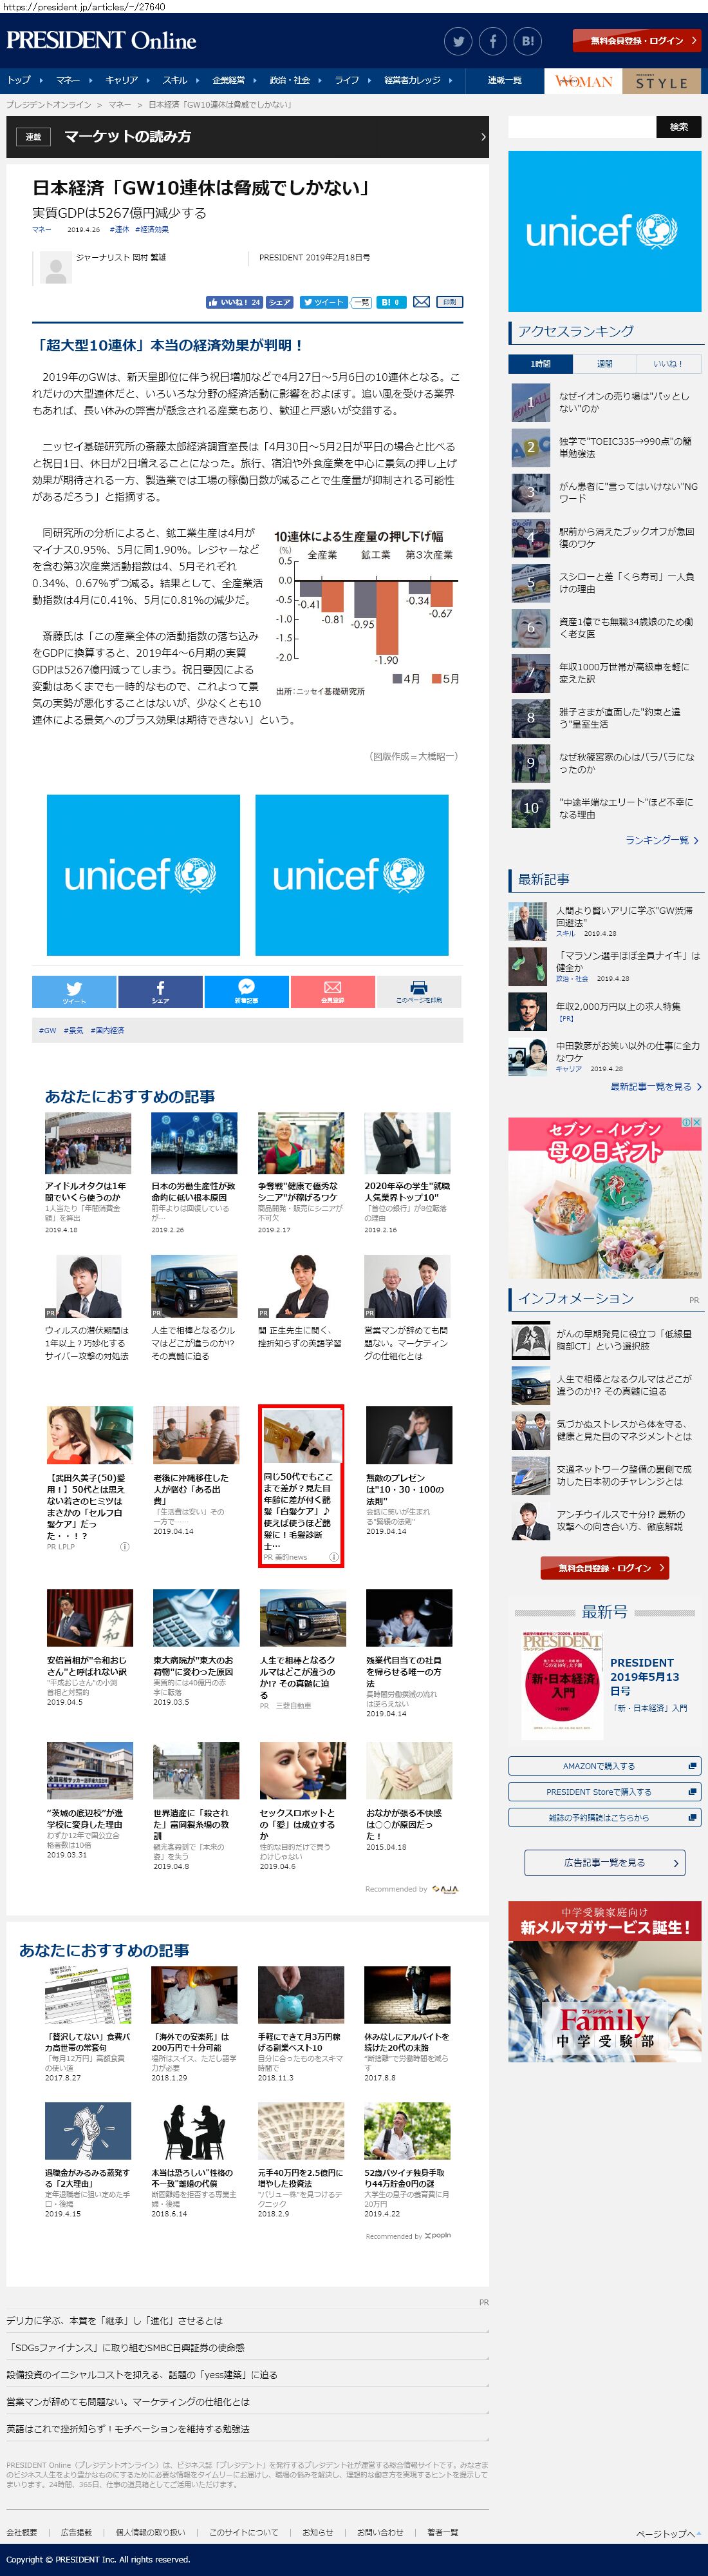Click the small B! 0 Hatena bookmark counter
This screenshot has height=2576, width=708.
click(391, 302)
